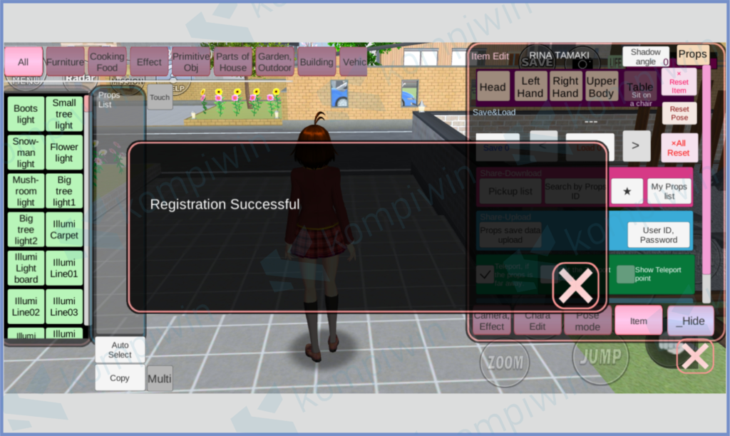The image size is (730, 436).
Task: Click Props save data upload button
Action: [510, 235]
